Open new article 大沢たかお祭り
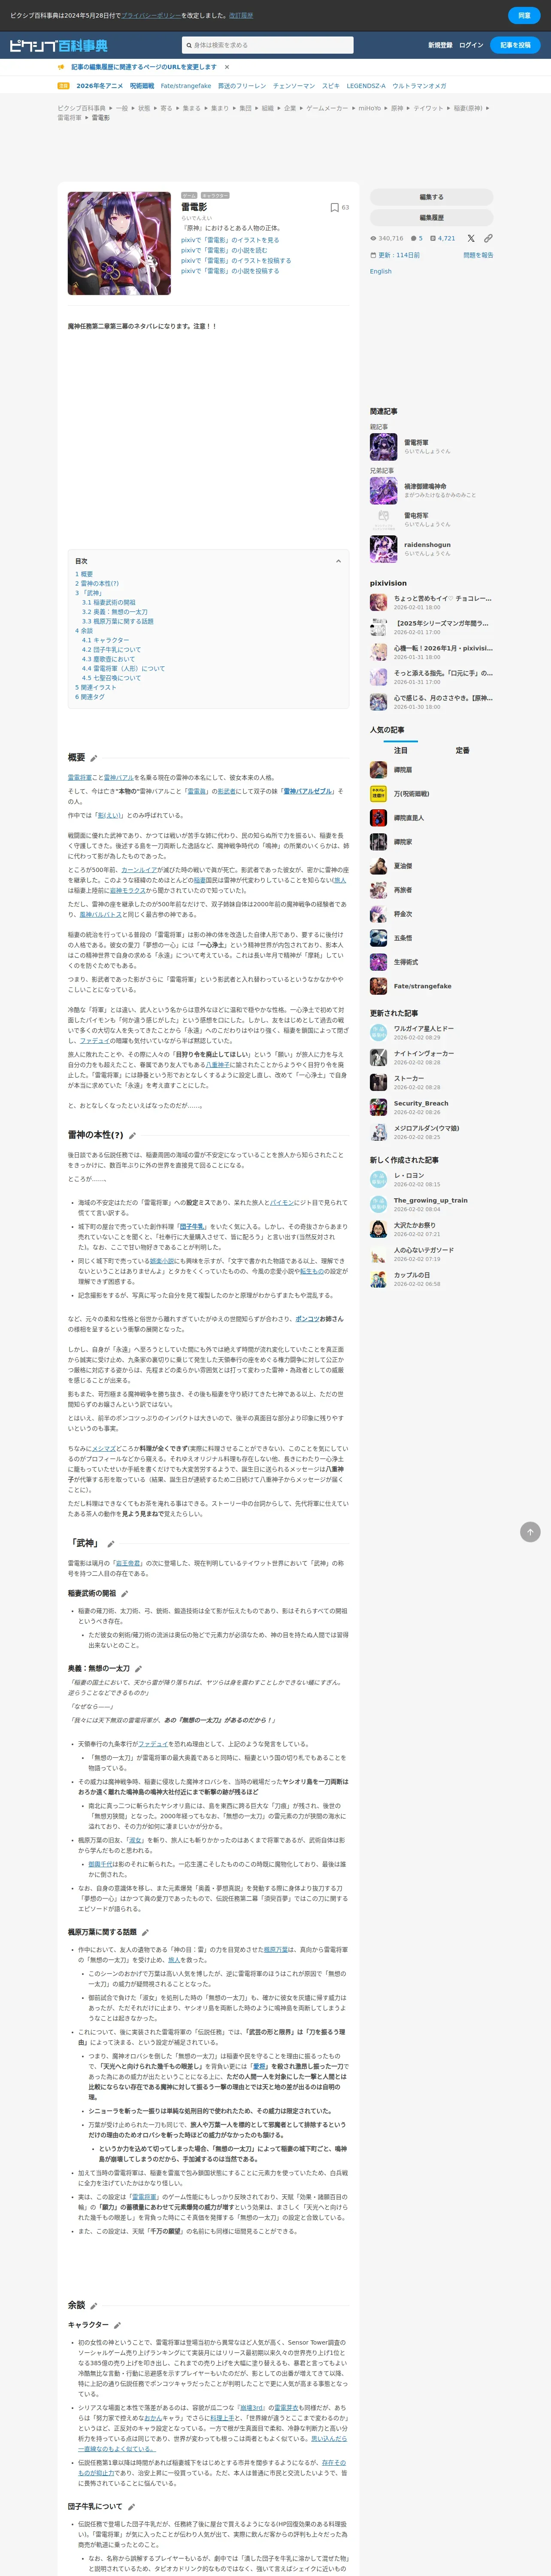This screenshot has width=551, height=2576. (415, 1225)
